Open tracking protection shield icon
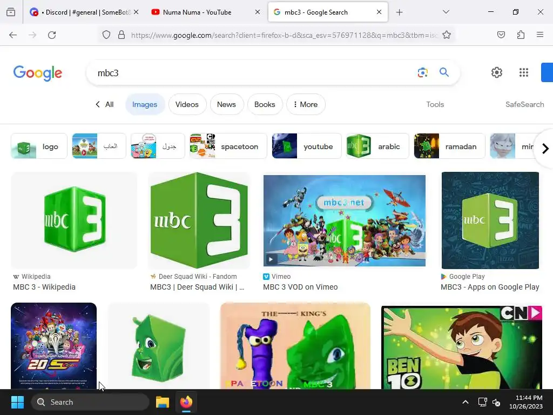This screenshot has width=553, height=415. click(106, 35)
